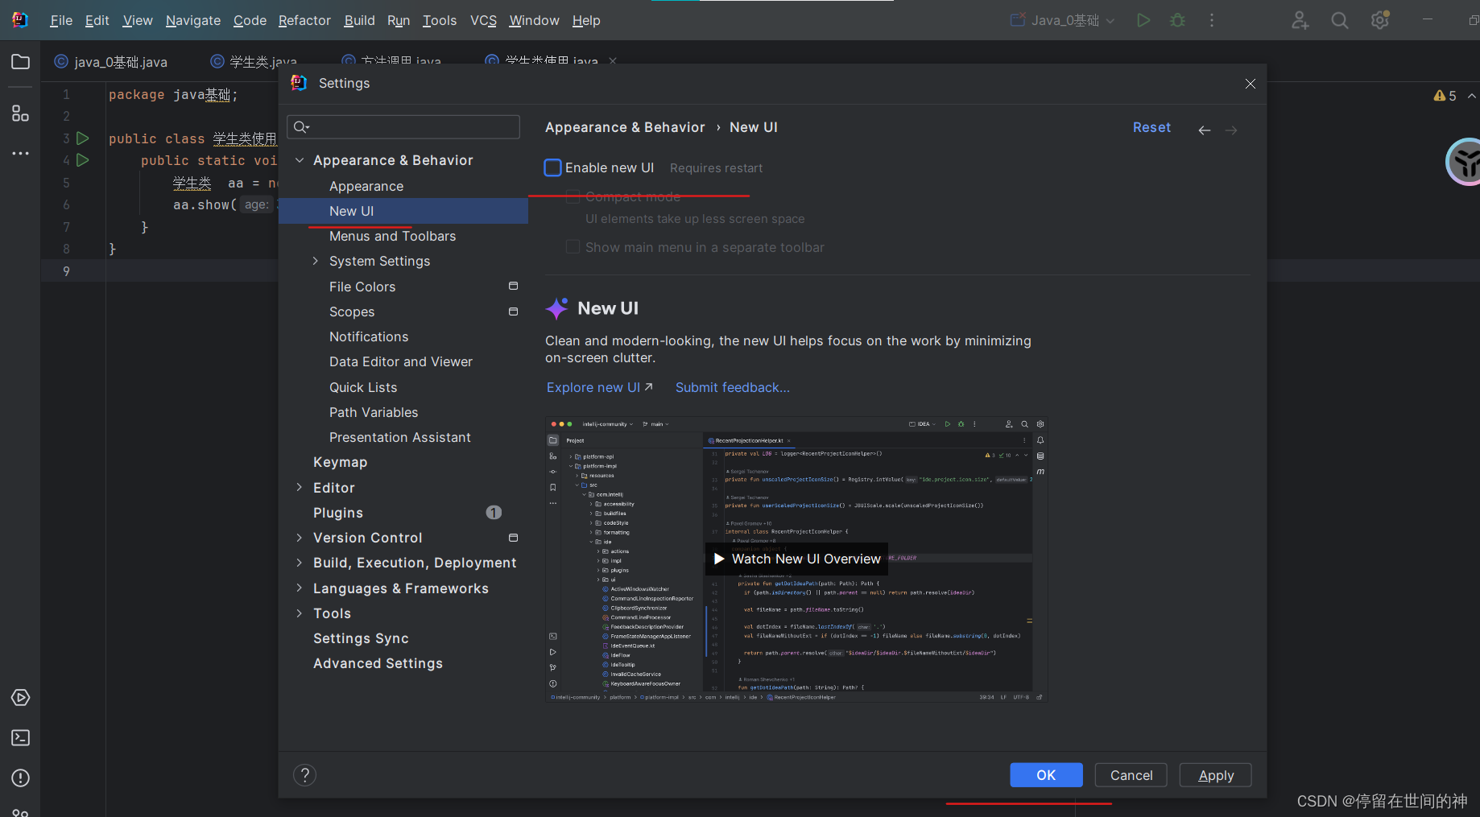The width and height of the screenshot is (1480, 817).
Task: Open the Project tool window folder icon
Action: (20, 62)
